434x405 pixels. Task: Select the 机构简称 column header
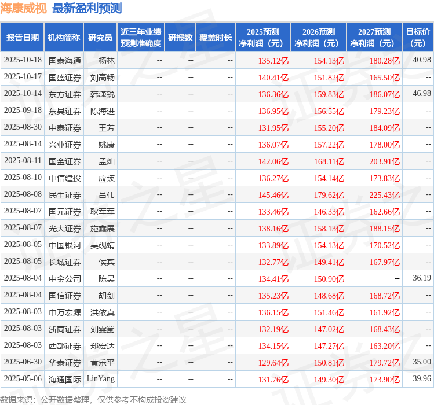click(x=64, y=38)
